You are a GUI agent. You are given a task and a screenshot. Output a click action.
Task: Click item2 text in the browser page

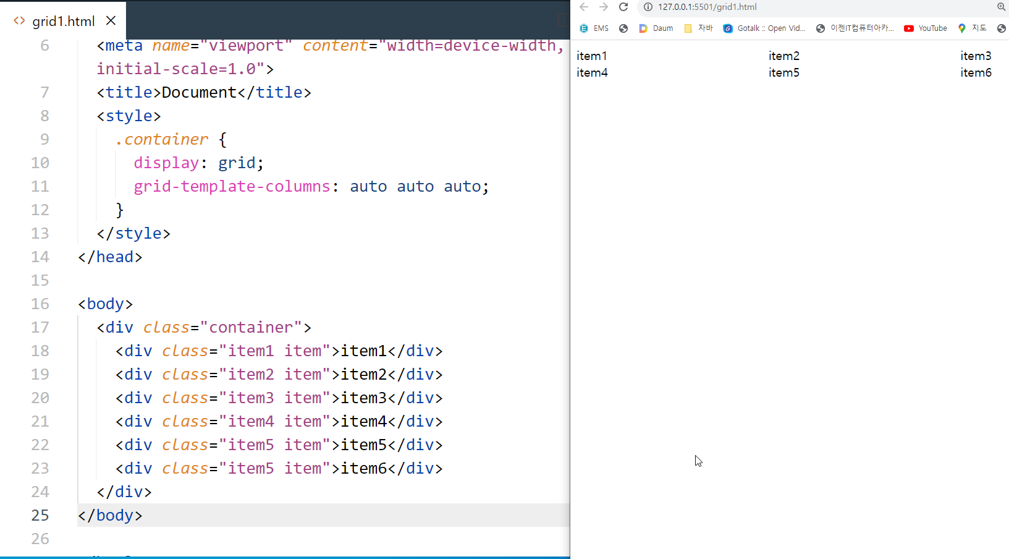pyautogui.click(x=784, y=56)
